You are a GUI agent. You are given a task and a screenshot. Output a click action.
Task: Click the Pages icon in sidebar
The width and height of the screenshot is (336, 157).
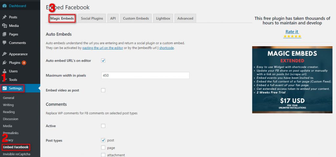tap(5, 34)
